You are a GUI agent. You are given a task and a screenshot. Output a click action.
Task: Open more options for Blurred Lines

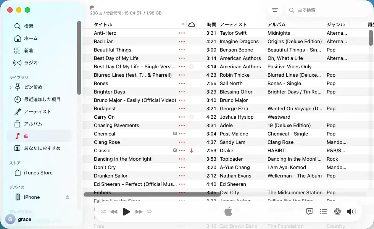182,75
